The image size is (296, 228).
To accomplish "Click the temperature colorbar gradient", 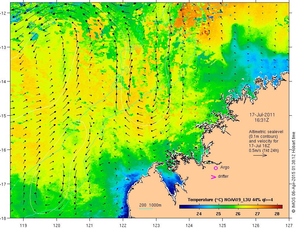I will (x=231, y=207).
